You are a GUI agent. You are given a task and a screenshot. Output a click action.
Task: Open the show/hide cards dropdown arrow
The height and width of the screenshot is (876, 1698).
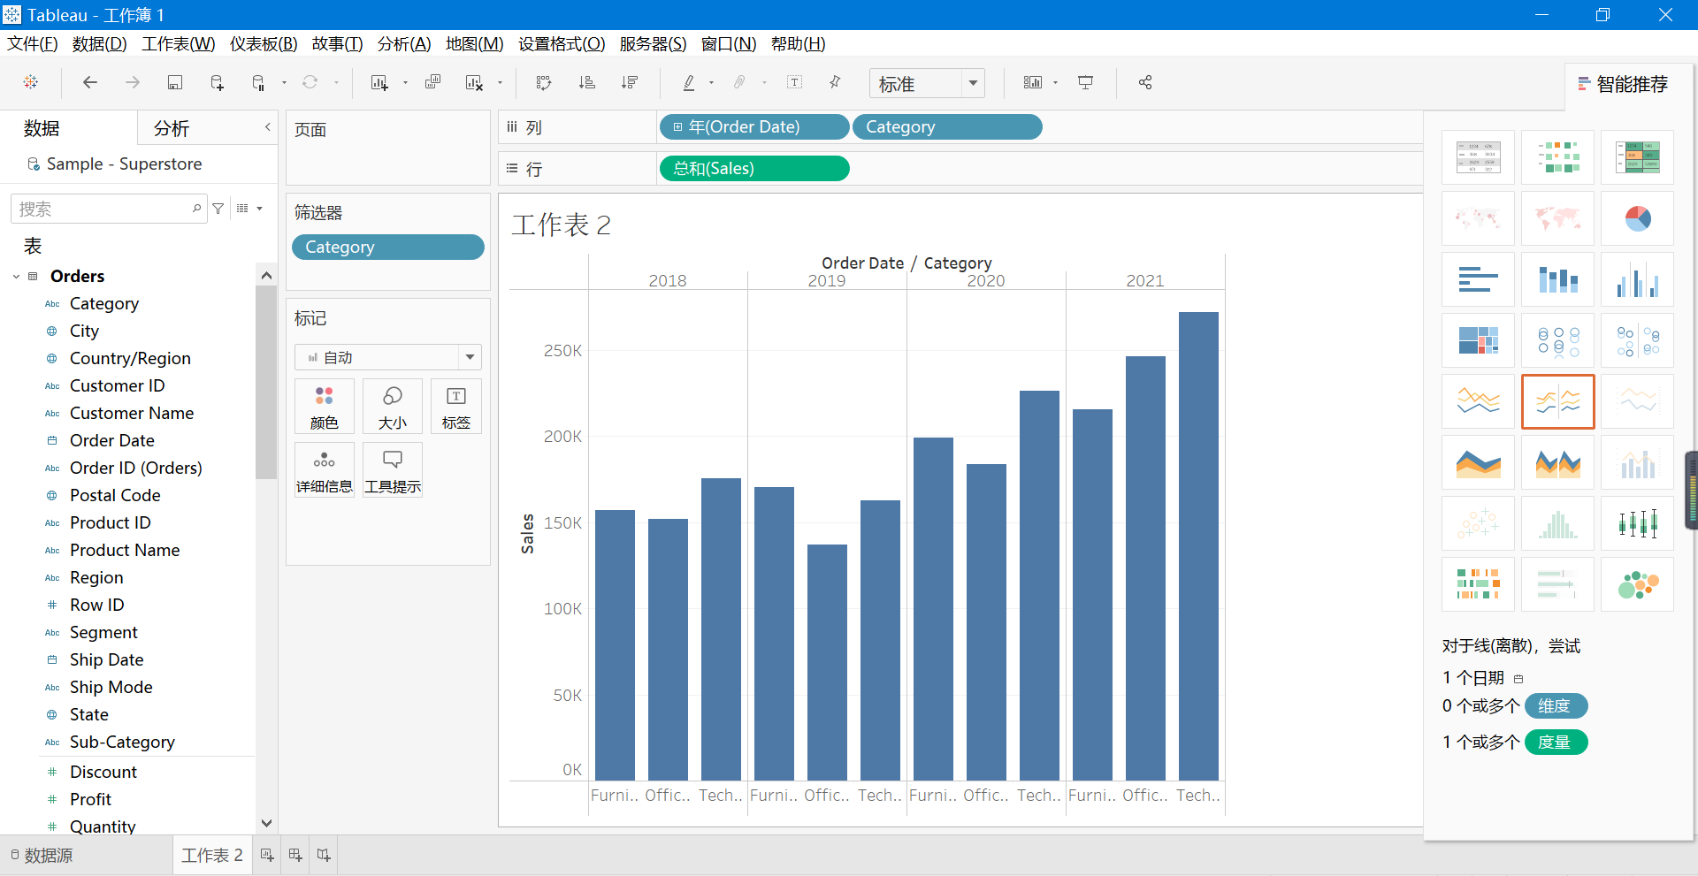(x=1055, y=83)
